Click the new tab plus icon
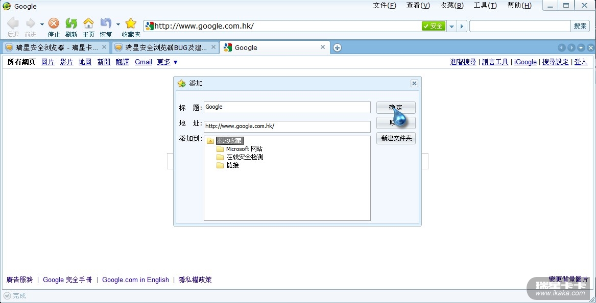Image resolution: width=596 pixels, height=303 pixels. click(337, 47)
